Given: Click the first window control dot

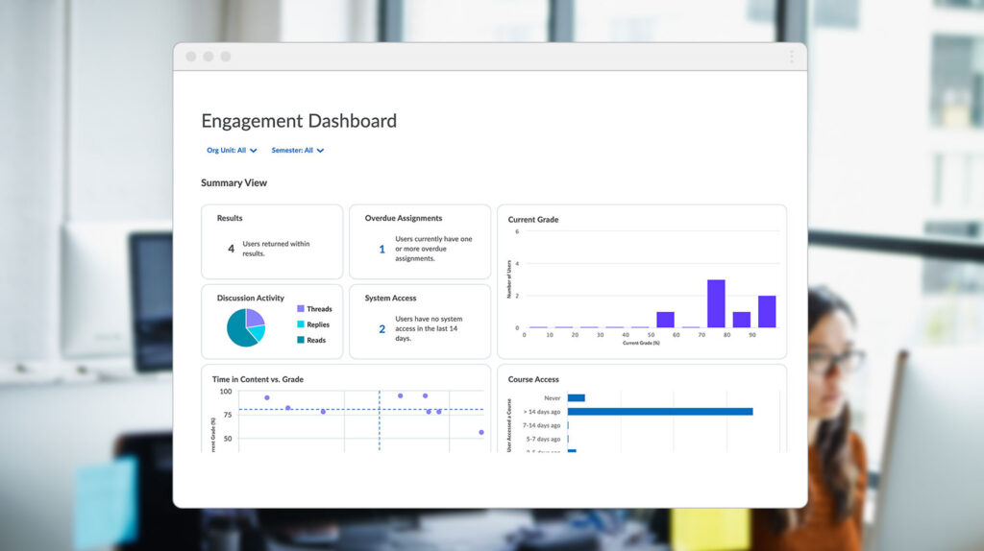Looking at the screenshot, I should pos(191,57).
